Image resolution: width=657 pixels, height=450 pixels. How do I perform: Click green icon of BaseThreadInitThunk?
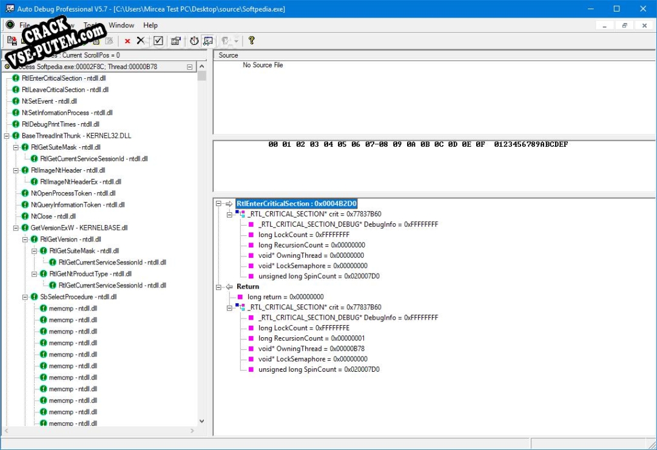tap(16, 135)
